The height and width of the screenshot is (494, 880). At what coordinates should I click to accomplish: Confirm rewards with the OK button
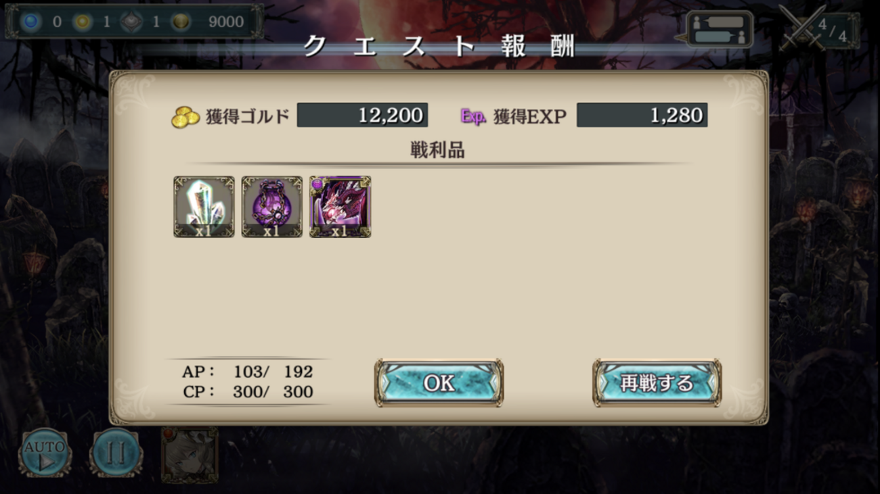pyautogui.click(x=439, y=383)
